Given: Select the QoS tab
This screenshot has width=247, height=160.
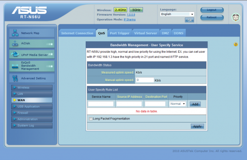Looking at the screenshot, I should coord(102,33).
